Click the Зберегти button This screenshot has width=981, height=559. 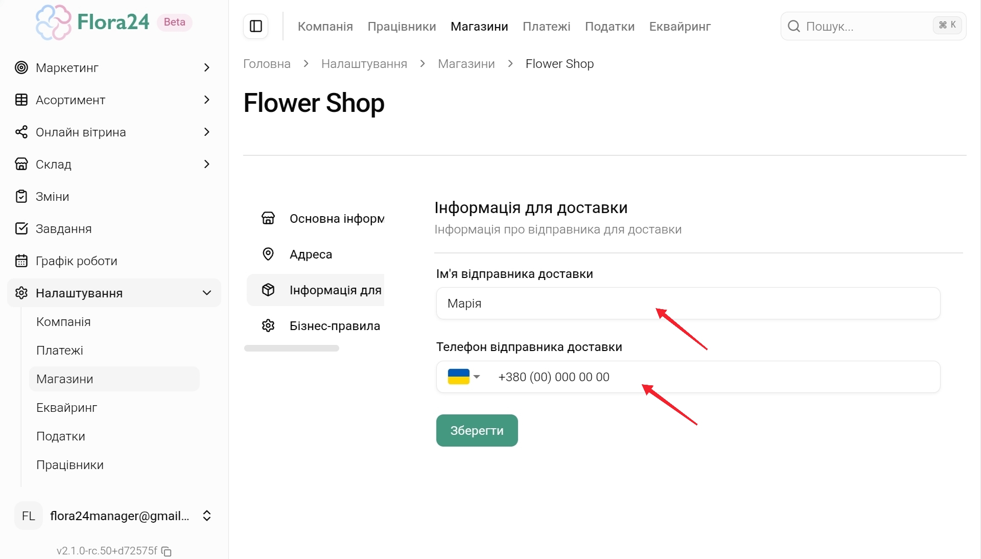(x=477, y=430)
